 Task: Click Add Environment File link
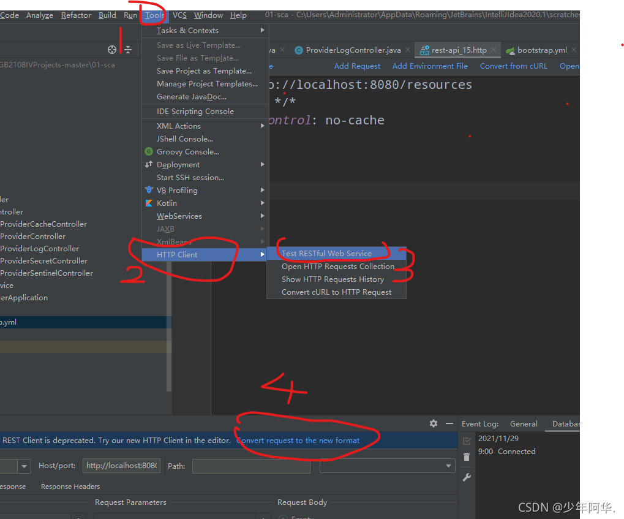(430, 66)
